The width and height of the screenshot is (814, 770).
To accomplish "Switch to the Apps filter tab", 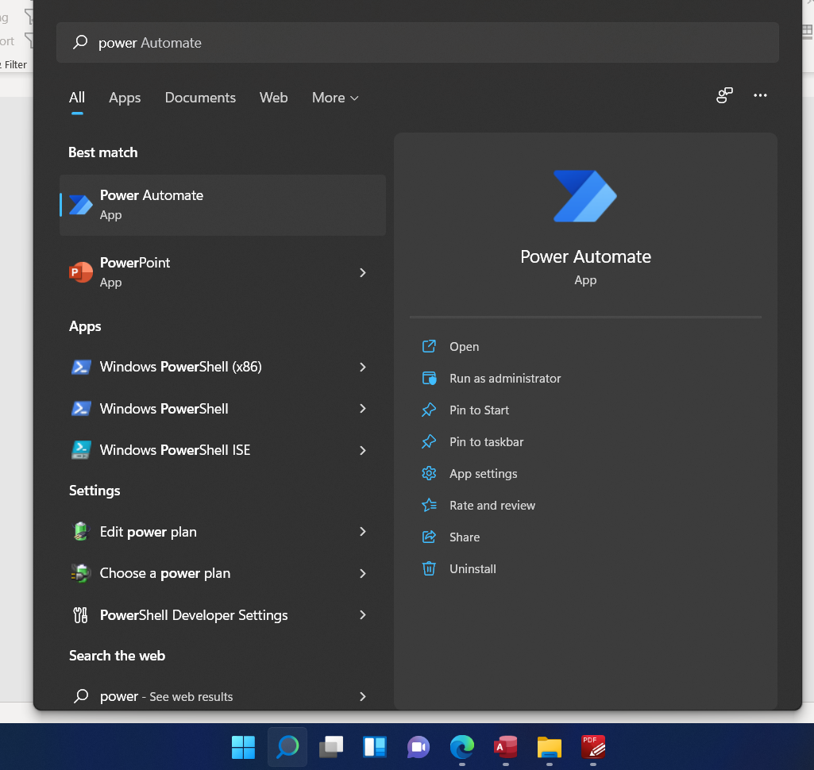I will [125, 98].
